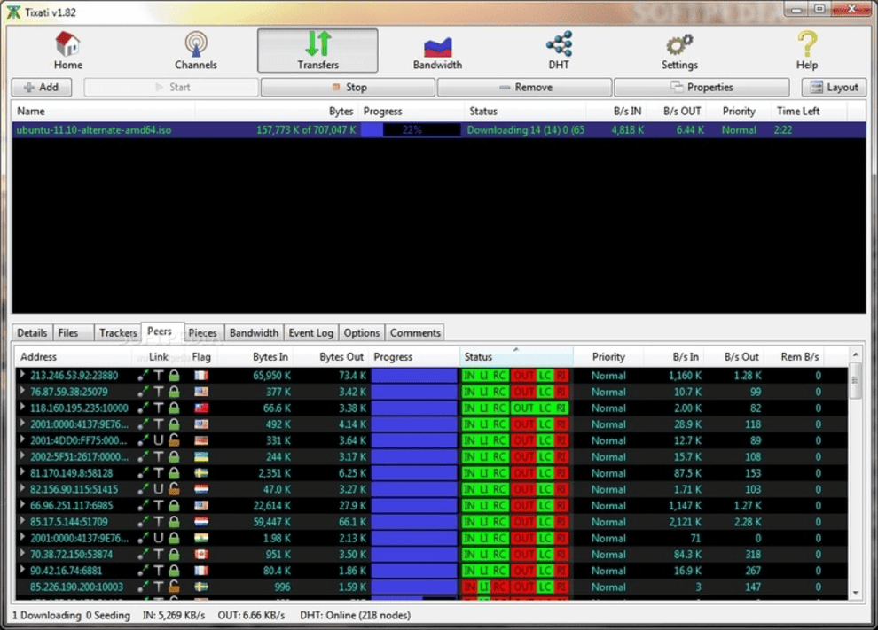Open the Channels view
The image size is (878, 630).
pos(195,49)
